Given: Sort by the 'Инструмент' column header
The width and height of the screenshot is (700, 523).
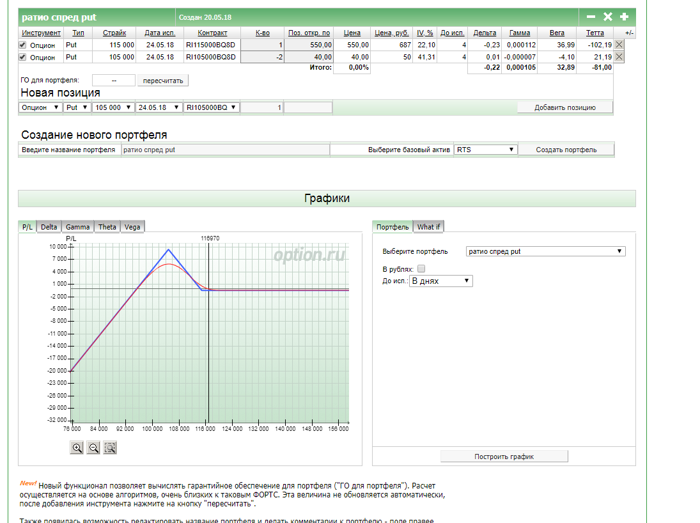Looking at the screenshot, I should coord(41,33).
